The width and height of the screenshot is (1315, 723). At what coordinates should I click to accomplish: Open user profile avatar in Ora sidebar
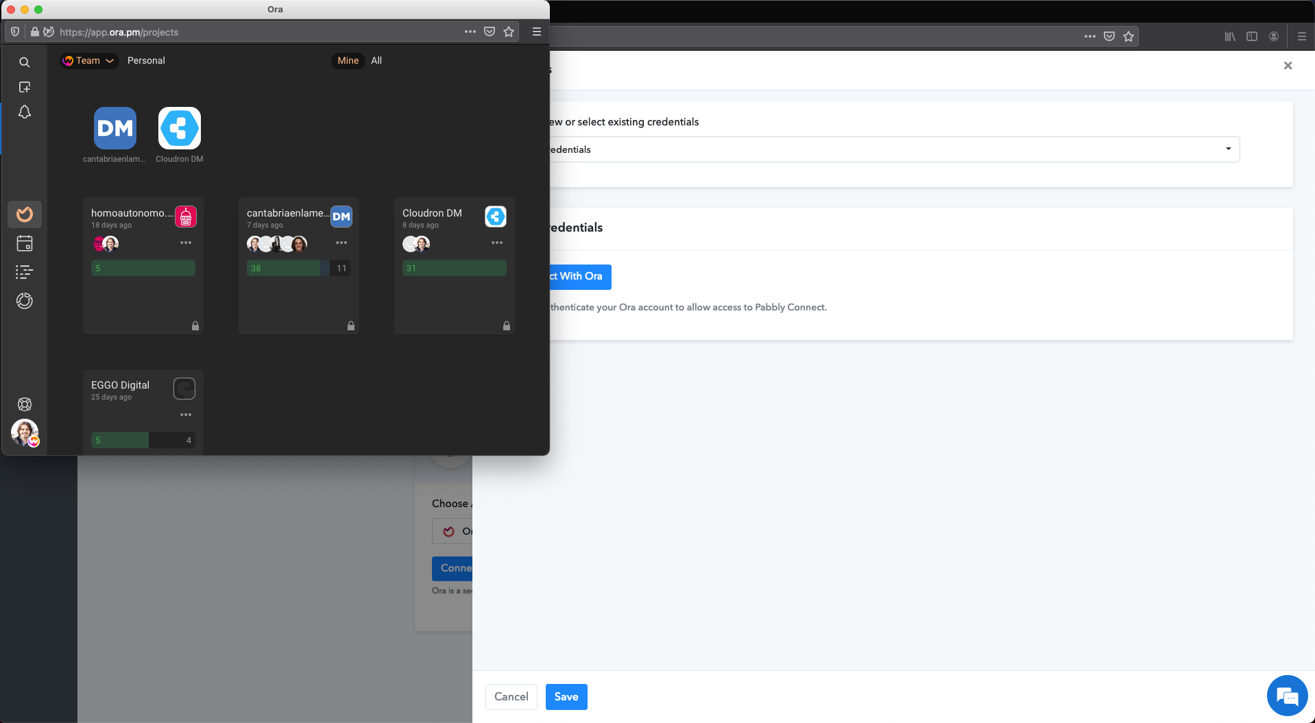tap(25, 433)
